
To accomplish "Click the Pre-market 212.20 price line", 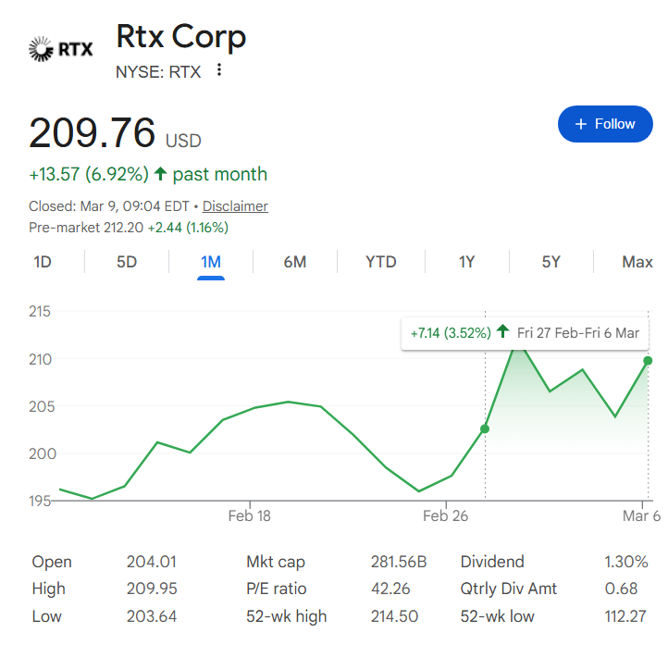I will pos(129,227).
